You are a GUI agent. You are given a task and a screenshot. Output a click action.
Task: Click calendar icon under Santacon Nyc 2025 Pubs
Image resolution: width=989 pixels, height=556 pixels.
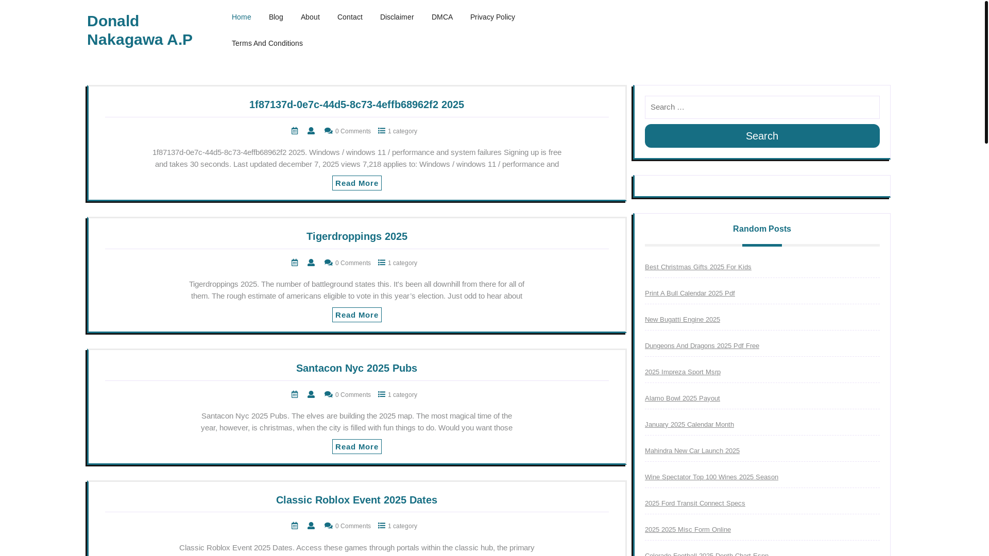(295, 394)
